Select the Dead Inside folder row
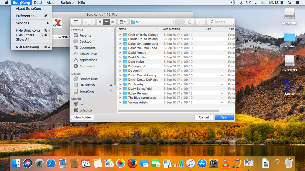Viewport: 305px width, 171px height. (x=176, y=62)
